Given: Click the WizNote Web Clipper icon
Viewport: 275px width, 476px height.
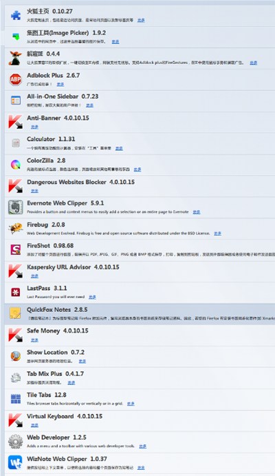Looking at the screenshot, I should 15,463.
